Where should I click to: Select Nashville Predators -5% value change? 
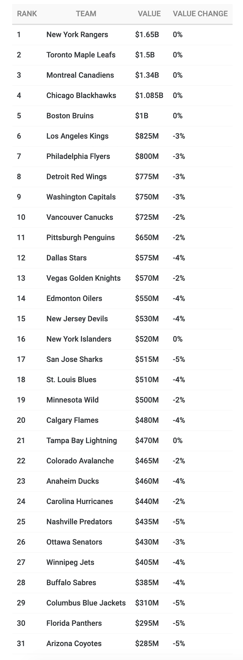[x=179, y=522]
